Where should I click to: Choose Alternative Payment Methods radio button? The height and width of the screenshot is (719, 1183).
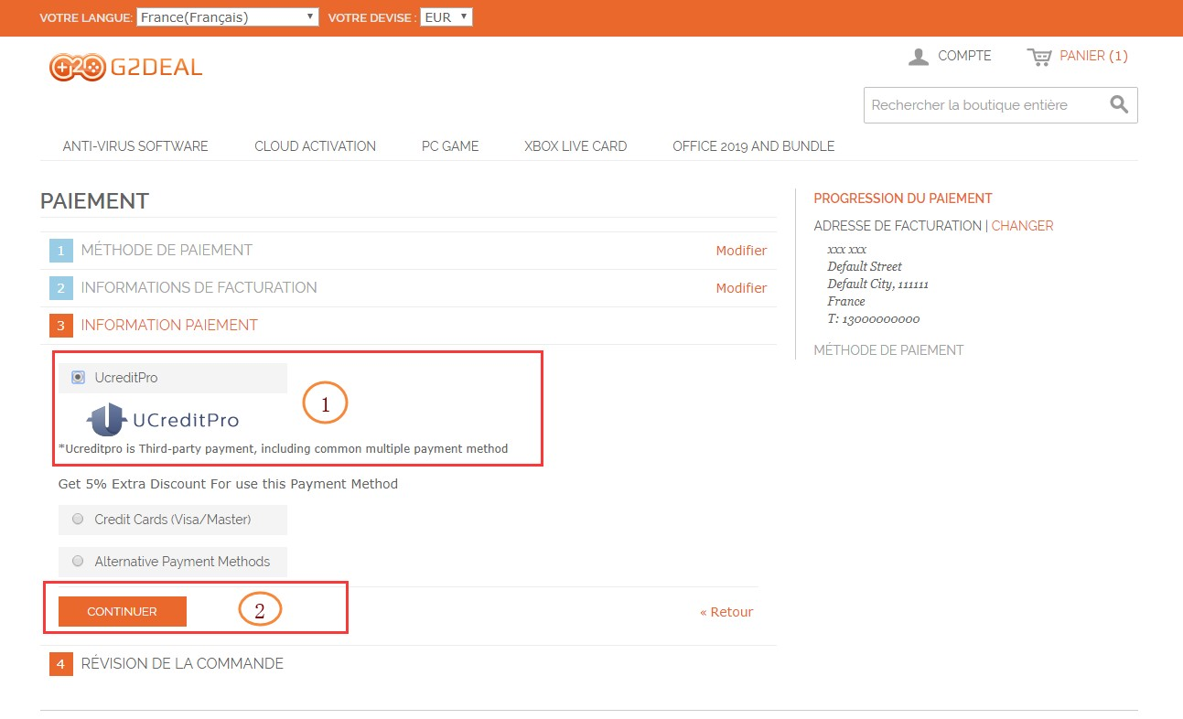pyautogui.click(x=78, y=562)
